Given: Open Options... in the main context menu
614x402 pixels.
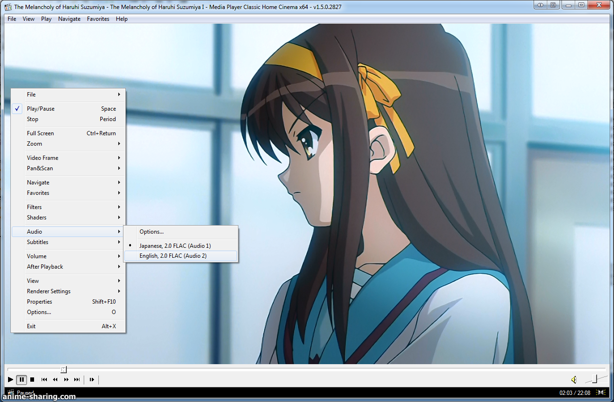Looking at the screenshot, I should point(68,312).
